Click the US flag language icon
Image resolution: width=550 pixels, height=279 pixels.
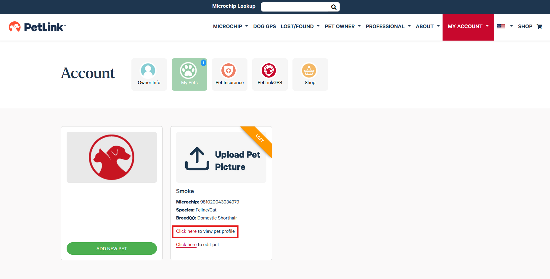tap(501, 27)
